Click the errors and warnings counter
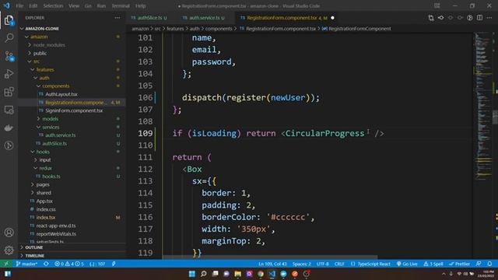The height and width of the screenshot is (280, 498). [69, 264]
